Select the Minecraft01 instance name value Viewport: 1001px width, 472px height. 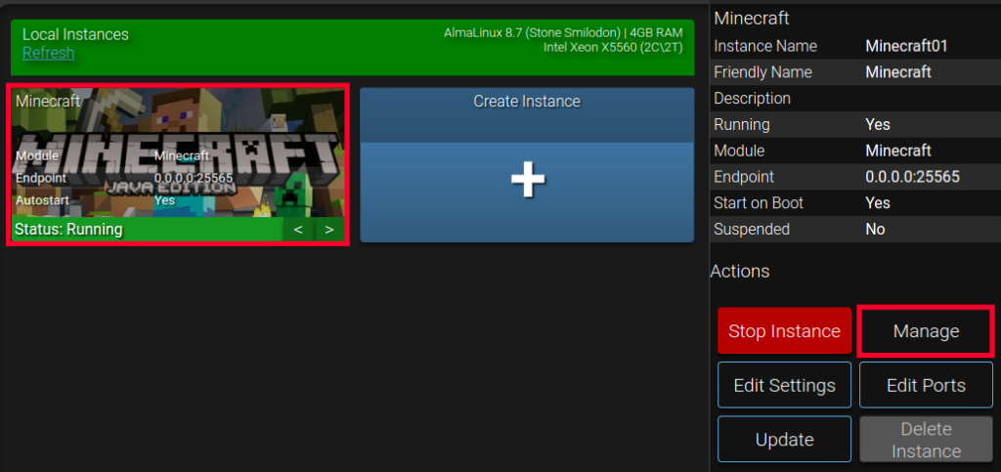[906, 47]
